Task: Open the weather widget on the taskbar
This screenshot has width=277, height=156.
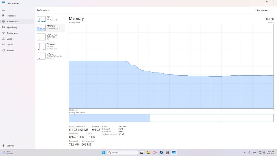Action: pyautogui.click(x=8, y=153)
